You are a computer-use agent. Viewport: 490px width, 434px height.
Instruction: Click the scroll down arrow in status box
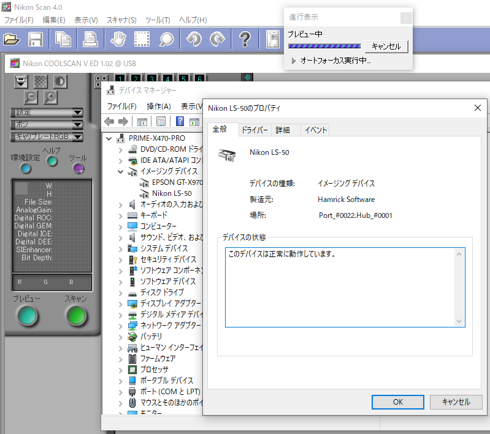pos(459,321)
